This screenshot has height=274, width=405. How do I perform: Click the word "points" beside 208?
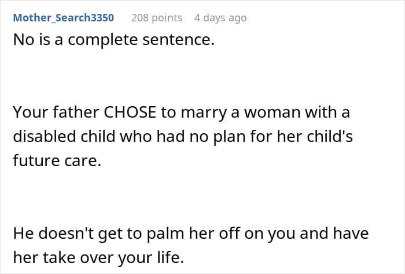click(x=167, y=18)
